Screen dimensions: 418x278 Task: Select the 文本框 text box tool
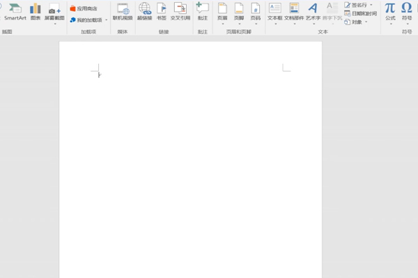274,11
